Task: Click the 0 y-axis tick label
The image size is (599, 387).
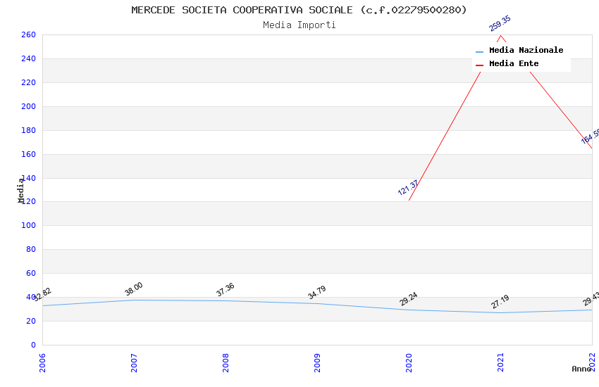Action: (33, 345)
